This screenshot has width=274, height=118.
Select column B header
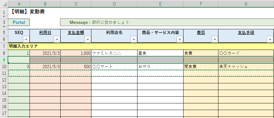(x=45, y=4)
